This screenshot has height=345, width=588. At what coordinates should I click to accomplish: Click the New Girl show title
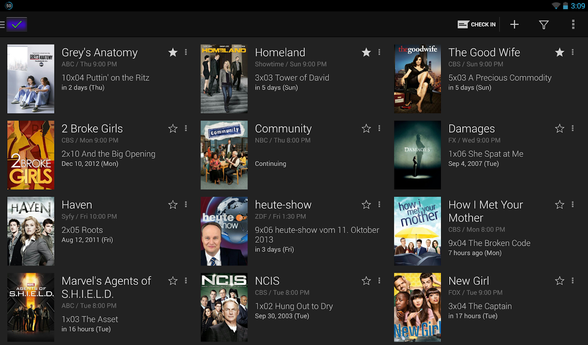coord(469,281)
